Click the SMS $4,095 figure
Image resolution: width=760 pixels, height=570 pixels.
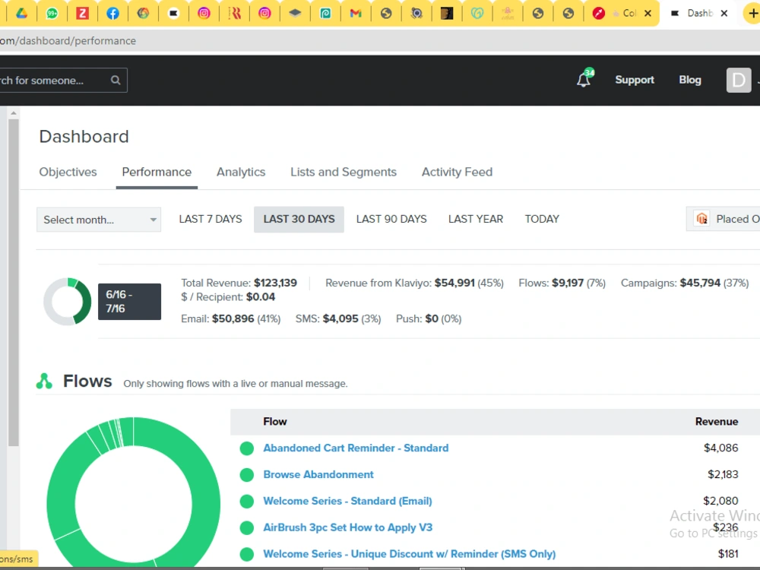coord(340,319)
